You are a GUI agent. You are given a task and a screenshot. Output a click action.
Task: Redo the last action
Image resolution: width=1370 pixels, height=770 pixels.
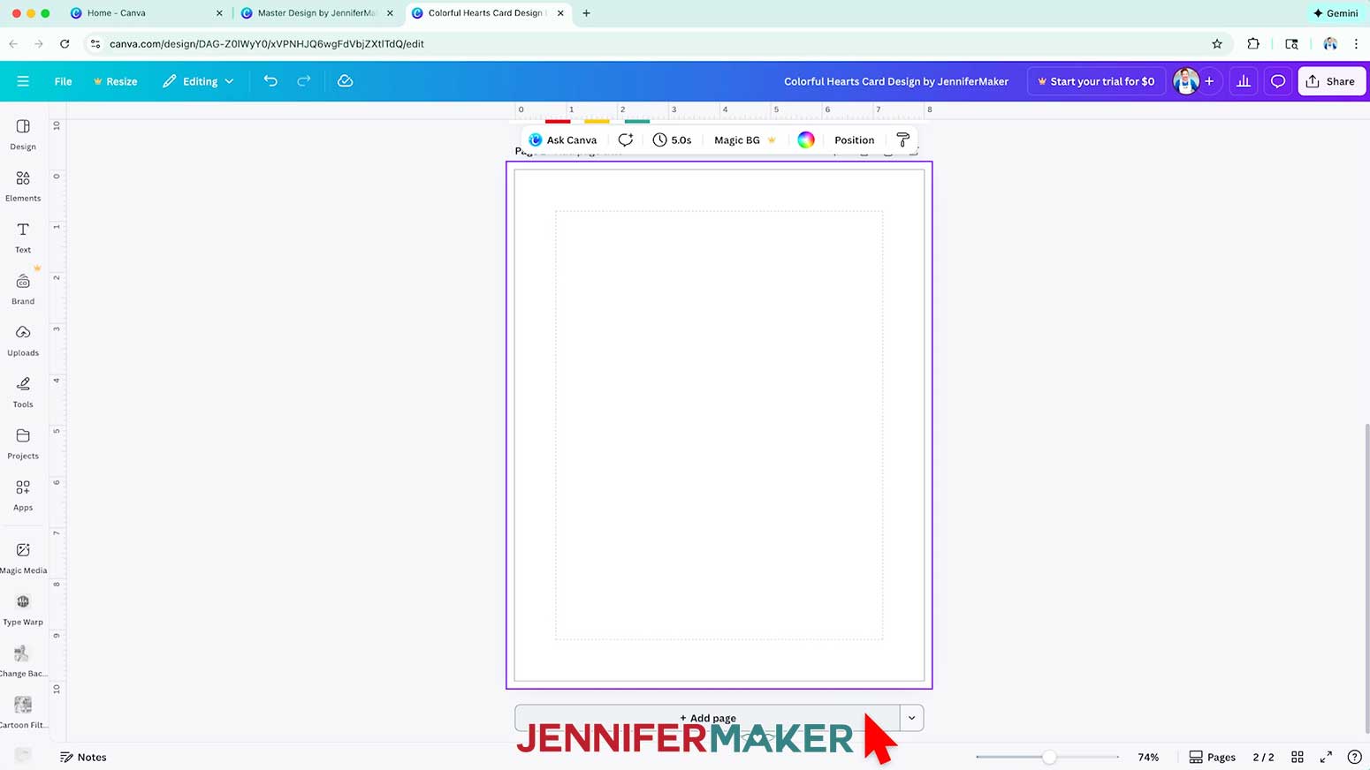[x=304, y=81]
